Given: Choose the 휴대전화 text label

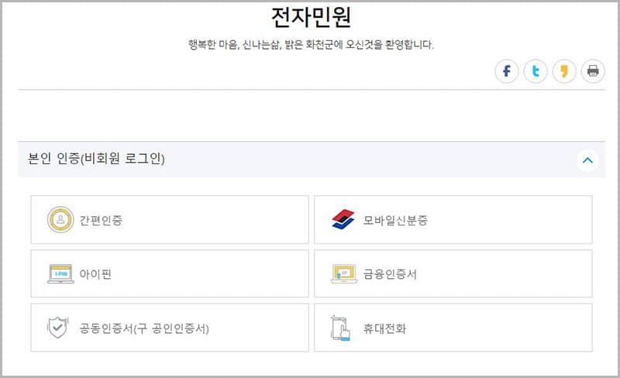Looking at the screenshot, I should click(384, 328).
